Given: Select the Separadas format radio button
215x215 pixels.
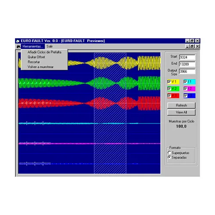Looking at the screenshot, I should [169, 157].
